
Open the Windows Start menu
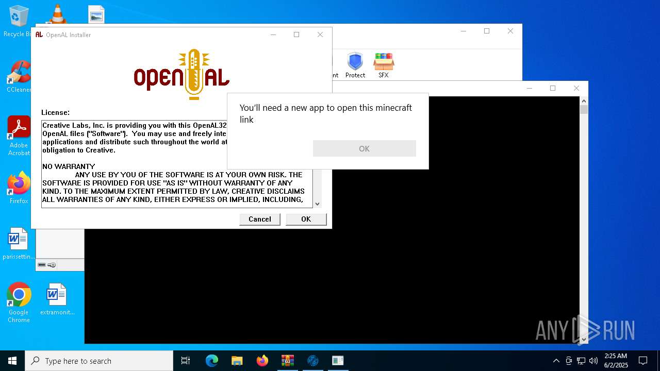point(12,361)
